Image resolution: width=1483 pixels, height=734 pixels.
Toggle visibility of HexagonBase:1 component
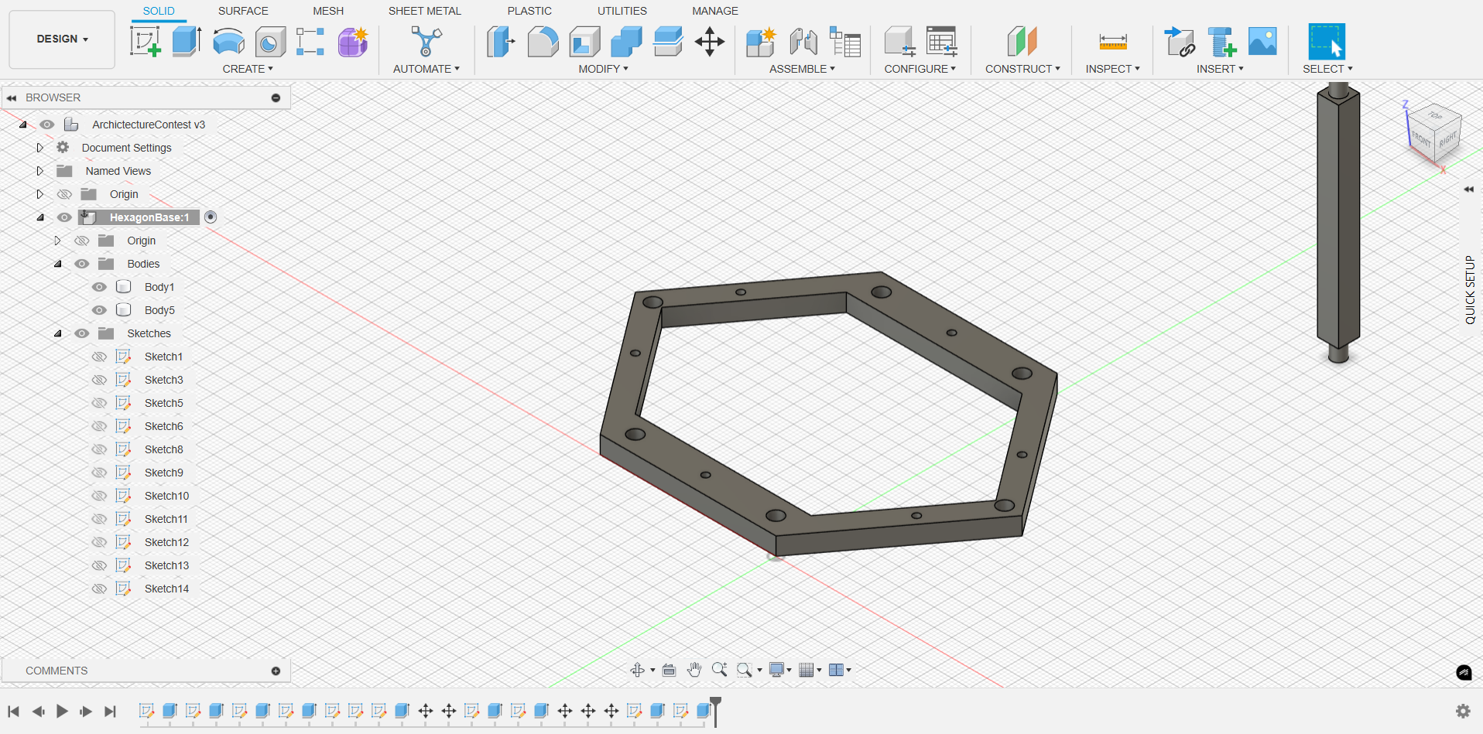[65, 217]
